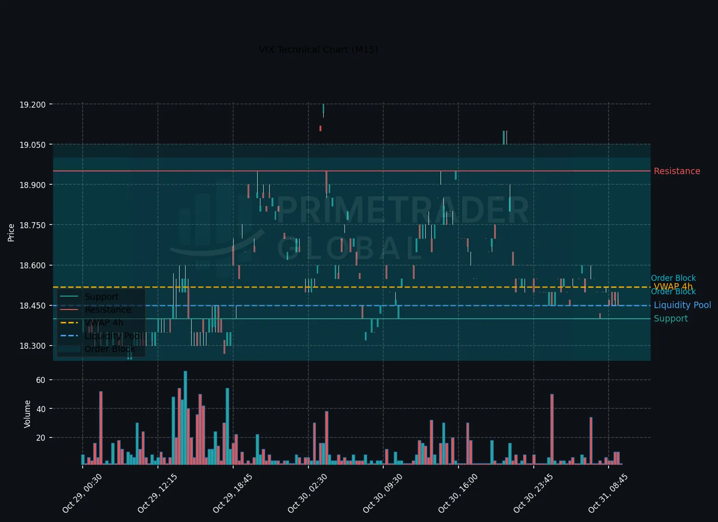Select the 20 volume axis label
The image size is (718, 522).
tap(41, 438)
